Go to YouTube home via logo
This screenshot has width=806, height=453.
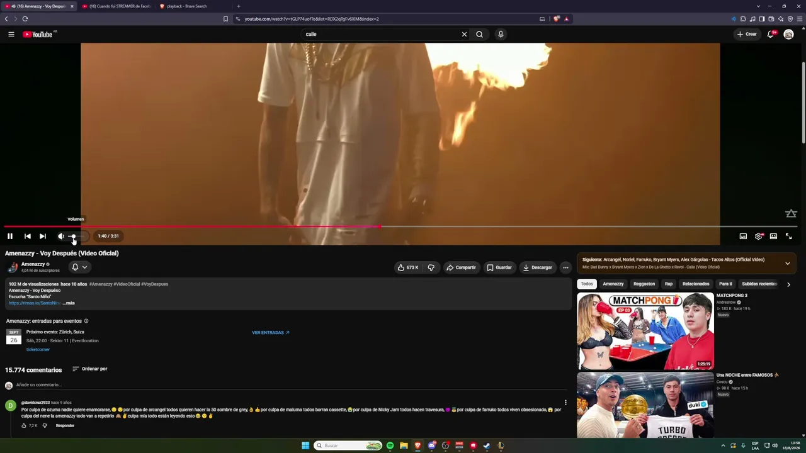tap(38, 34)
